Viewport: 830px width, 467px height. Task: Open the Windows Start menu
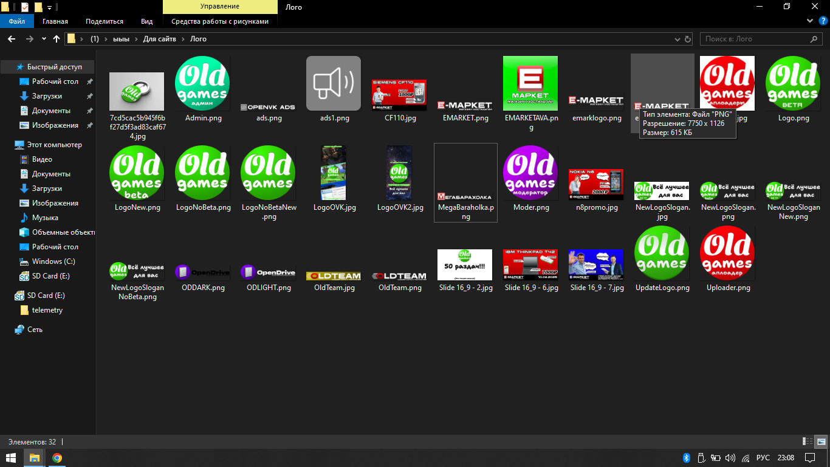coord(11,458)
